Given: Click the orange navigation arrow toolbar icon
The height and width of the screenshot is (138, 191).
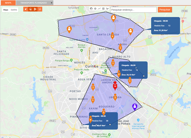Looking at the screenshot, I should pos(26,9).
